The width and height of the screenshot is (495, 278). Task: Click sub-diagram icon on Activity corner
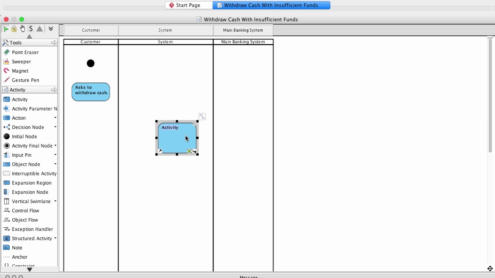[x=194, y=151]
